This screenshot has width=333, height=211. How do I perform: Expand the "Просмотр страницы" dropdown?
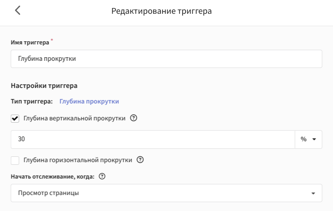(x=166, y=193)
